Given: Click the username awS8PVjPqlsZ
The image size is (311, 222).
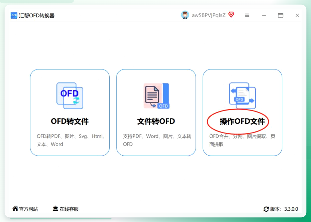Looking at the screenshot, I should pyautogui.click(x=209, y=15).
